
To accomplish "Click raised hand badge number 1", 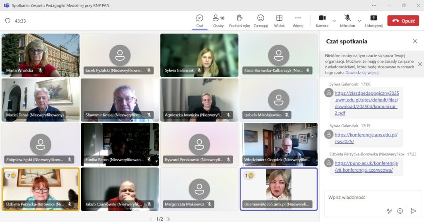I will 249,176.
